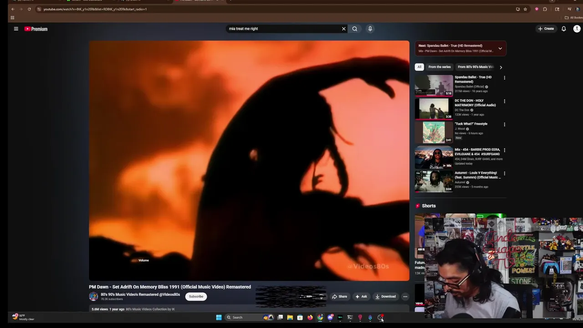The image size is (583, 328).
Task: Open Windows Start menu
Action: point(219,318)
